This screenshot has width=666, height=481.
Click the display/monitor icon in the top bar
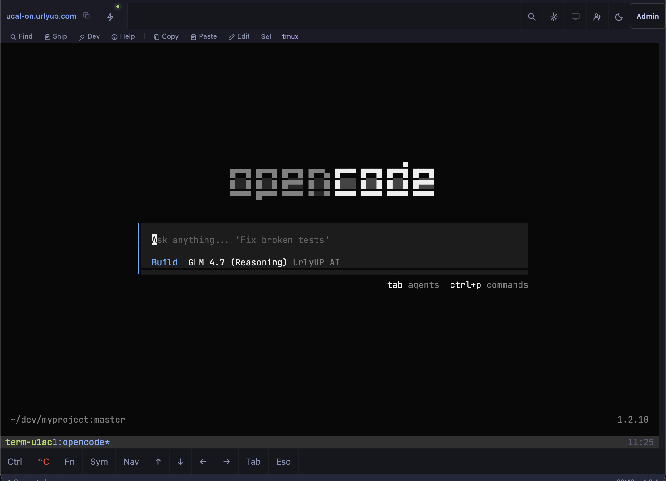pos(575,16)
